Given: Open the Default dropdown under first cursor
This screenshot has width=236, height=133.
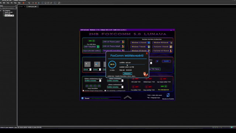Looking at the screenshot, I should 90,69.
